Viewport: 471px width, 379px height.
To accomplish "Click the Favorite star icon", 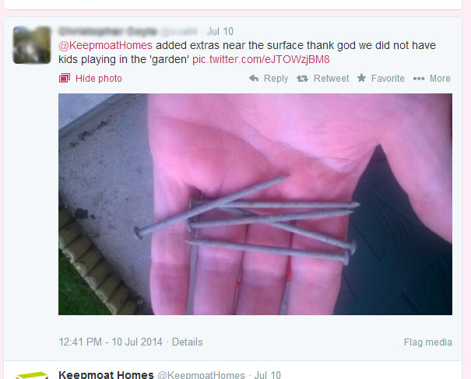I will click(x=361, y=78).
